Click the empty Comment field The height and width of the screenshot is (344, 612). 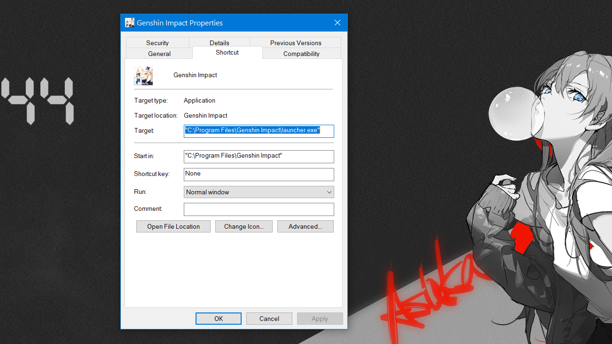(259, 209)
